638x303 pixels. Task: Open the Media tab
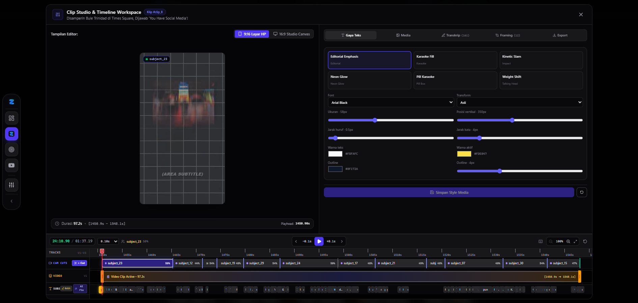click(403, 35)
